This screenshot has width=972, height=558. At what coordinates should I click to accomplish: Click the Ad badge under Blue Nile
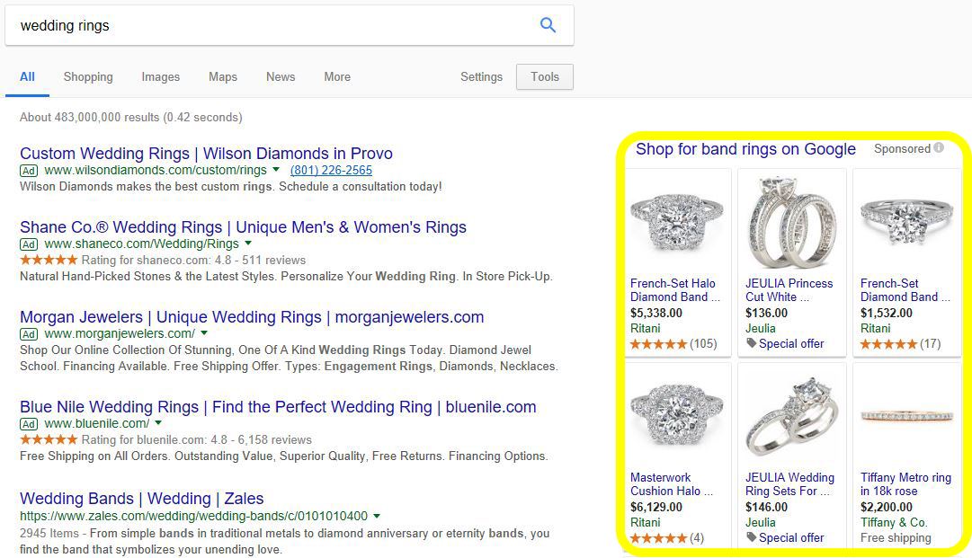(x=29, y=424)
